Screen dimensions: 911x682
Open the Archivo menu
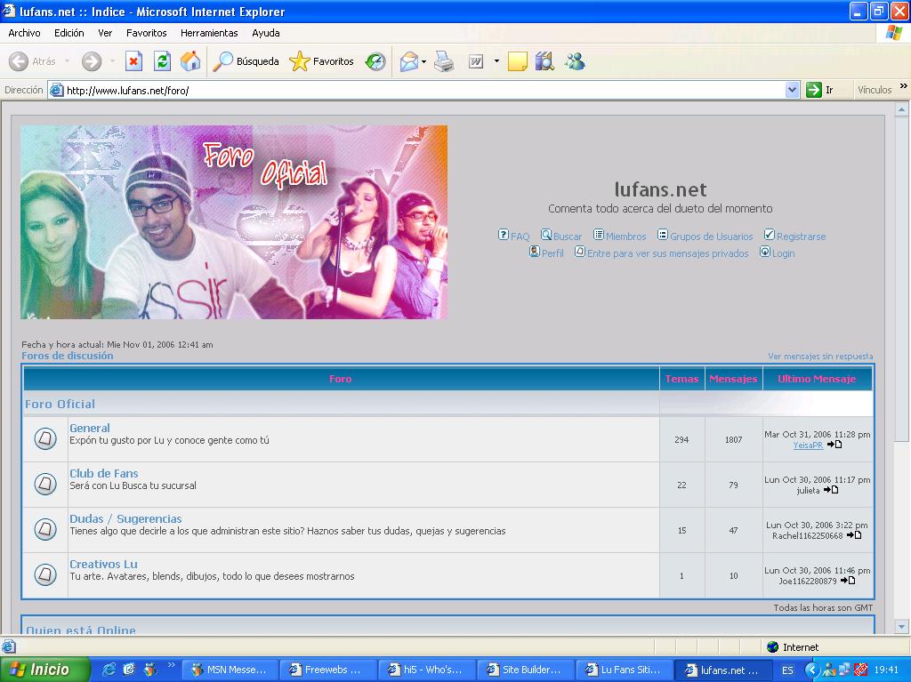24,33
